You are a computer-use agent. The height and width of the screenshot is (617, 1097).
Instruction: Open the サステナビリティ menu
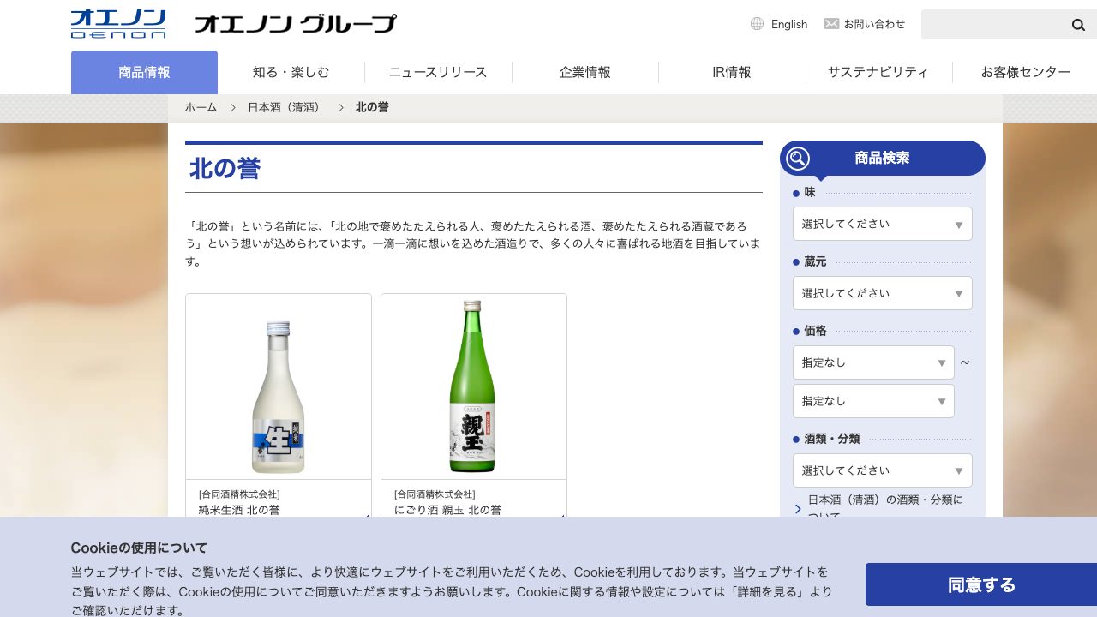pos(878,72)
